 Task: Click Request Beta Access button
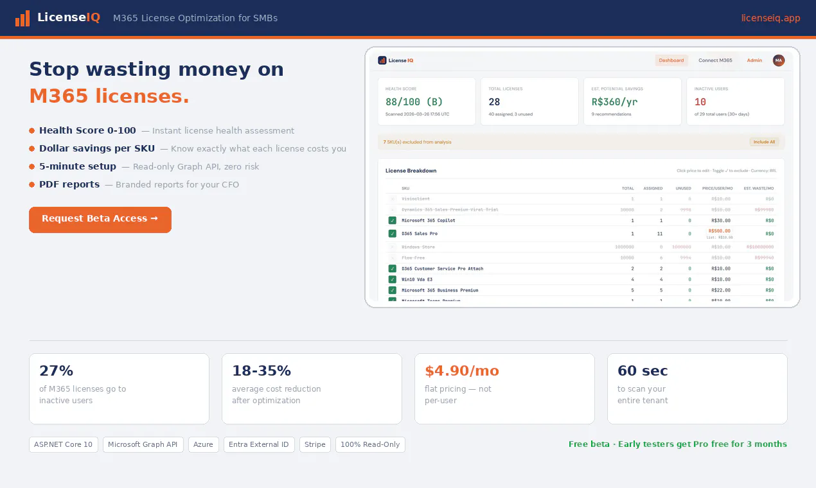(100, 220)
